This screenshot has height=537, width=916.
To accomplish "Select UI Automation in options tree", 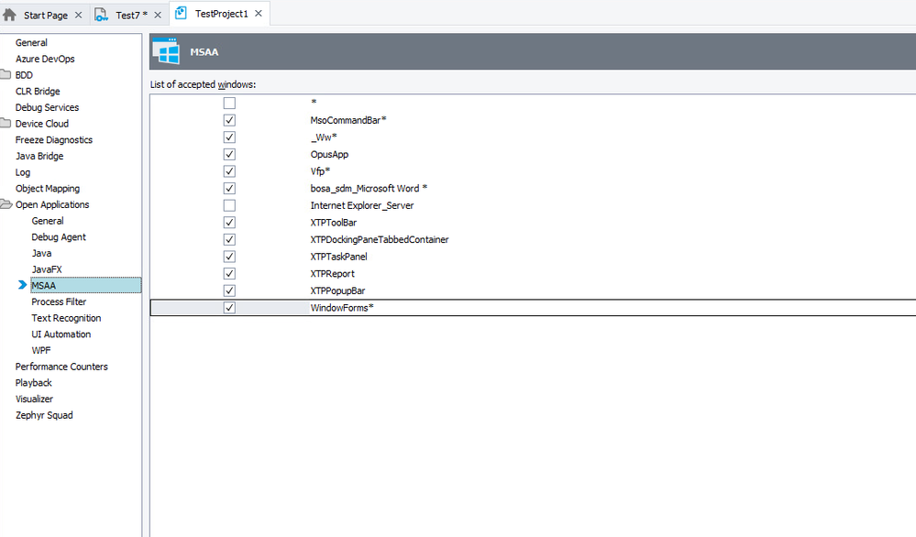I will (x=61, y=334).
